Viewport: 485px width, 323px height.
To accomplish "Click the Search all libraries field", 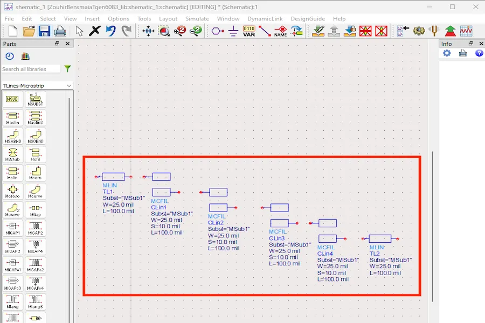I will [x=31, y=69].
